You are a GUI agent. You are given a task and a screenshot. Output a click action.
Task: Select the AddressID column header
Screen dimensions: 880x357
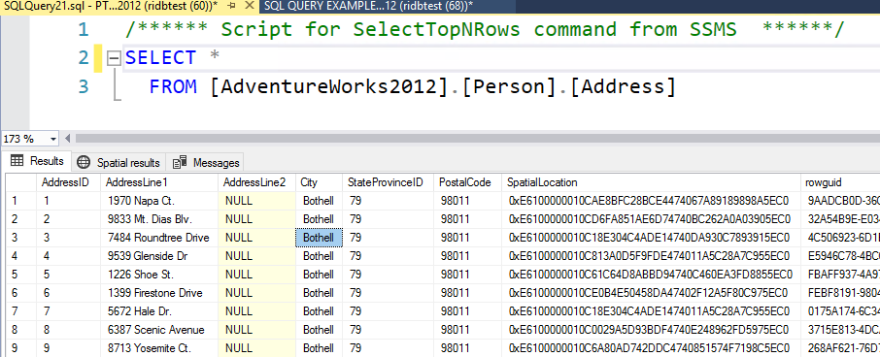[x=68, y=182]
